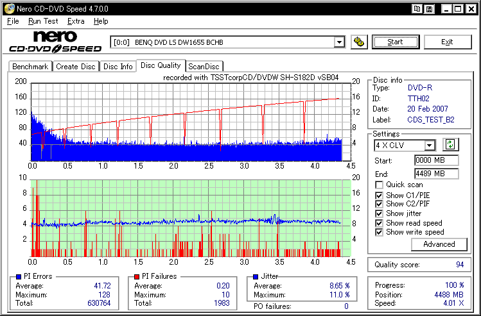This screenshot has width=481, height=316.
Task: Switch to the Benchmark tab
Action: click(30, 67)
